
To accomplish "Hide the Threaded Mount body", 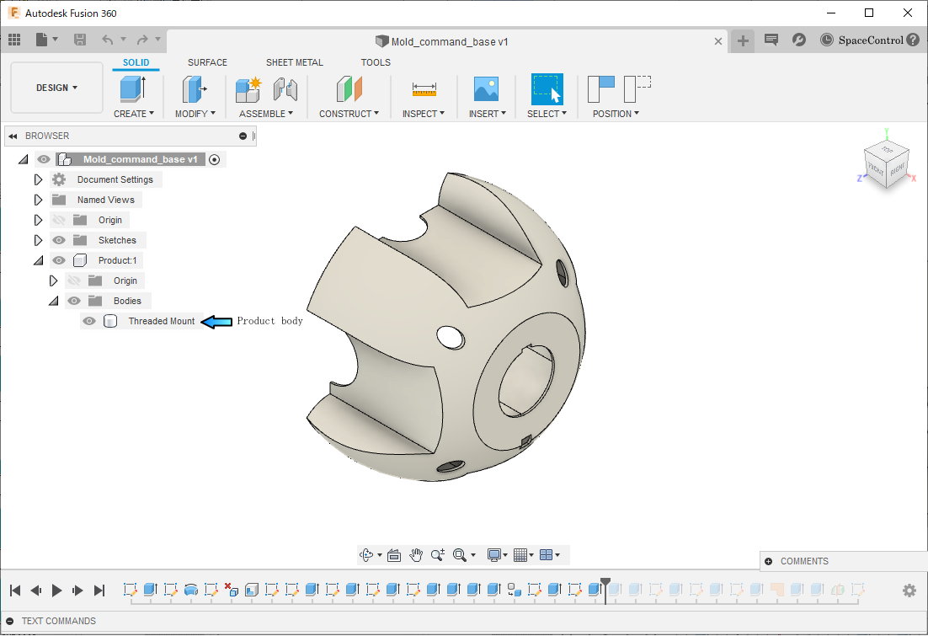I will pyautogui.click(x=89, y=321).
